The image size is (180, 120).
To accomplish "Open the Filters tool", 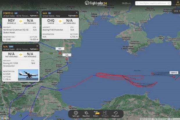I will coord(96,114).
